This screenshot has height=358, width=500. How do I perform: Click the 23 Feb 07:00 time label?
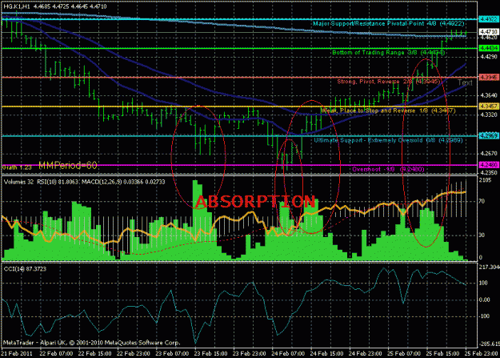[x=172, y=353]
